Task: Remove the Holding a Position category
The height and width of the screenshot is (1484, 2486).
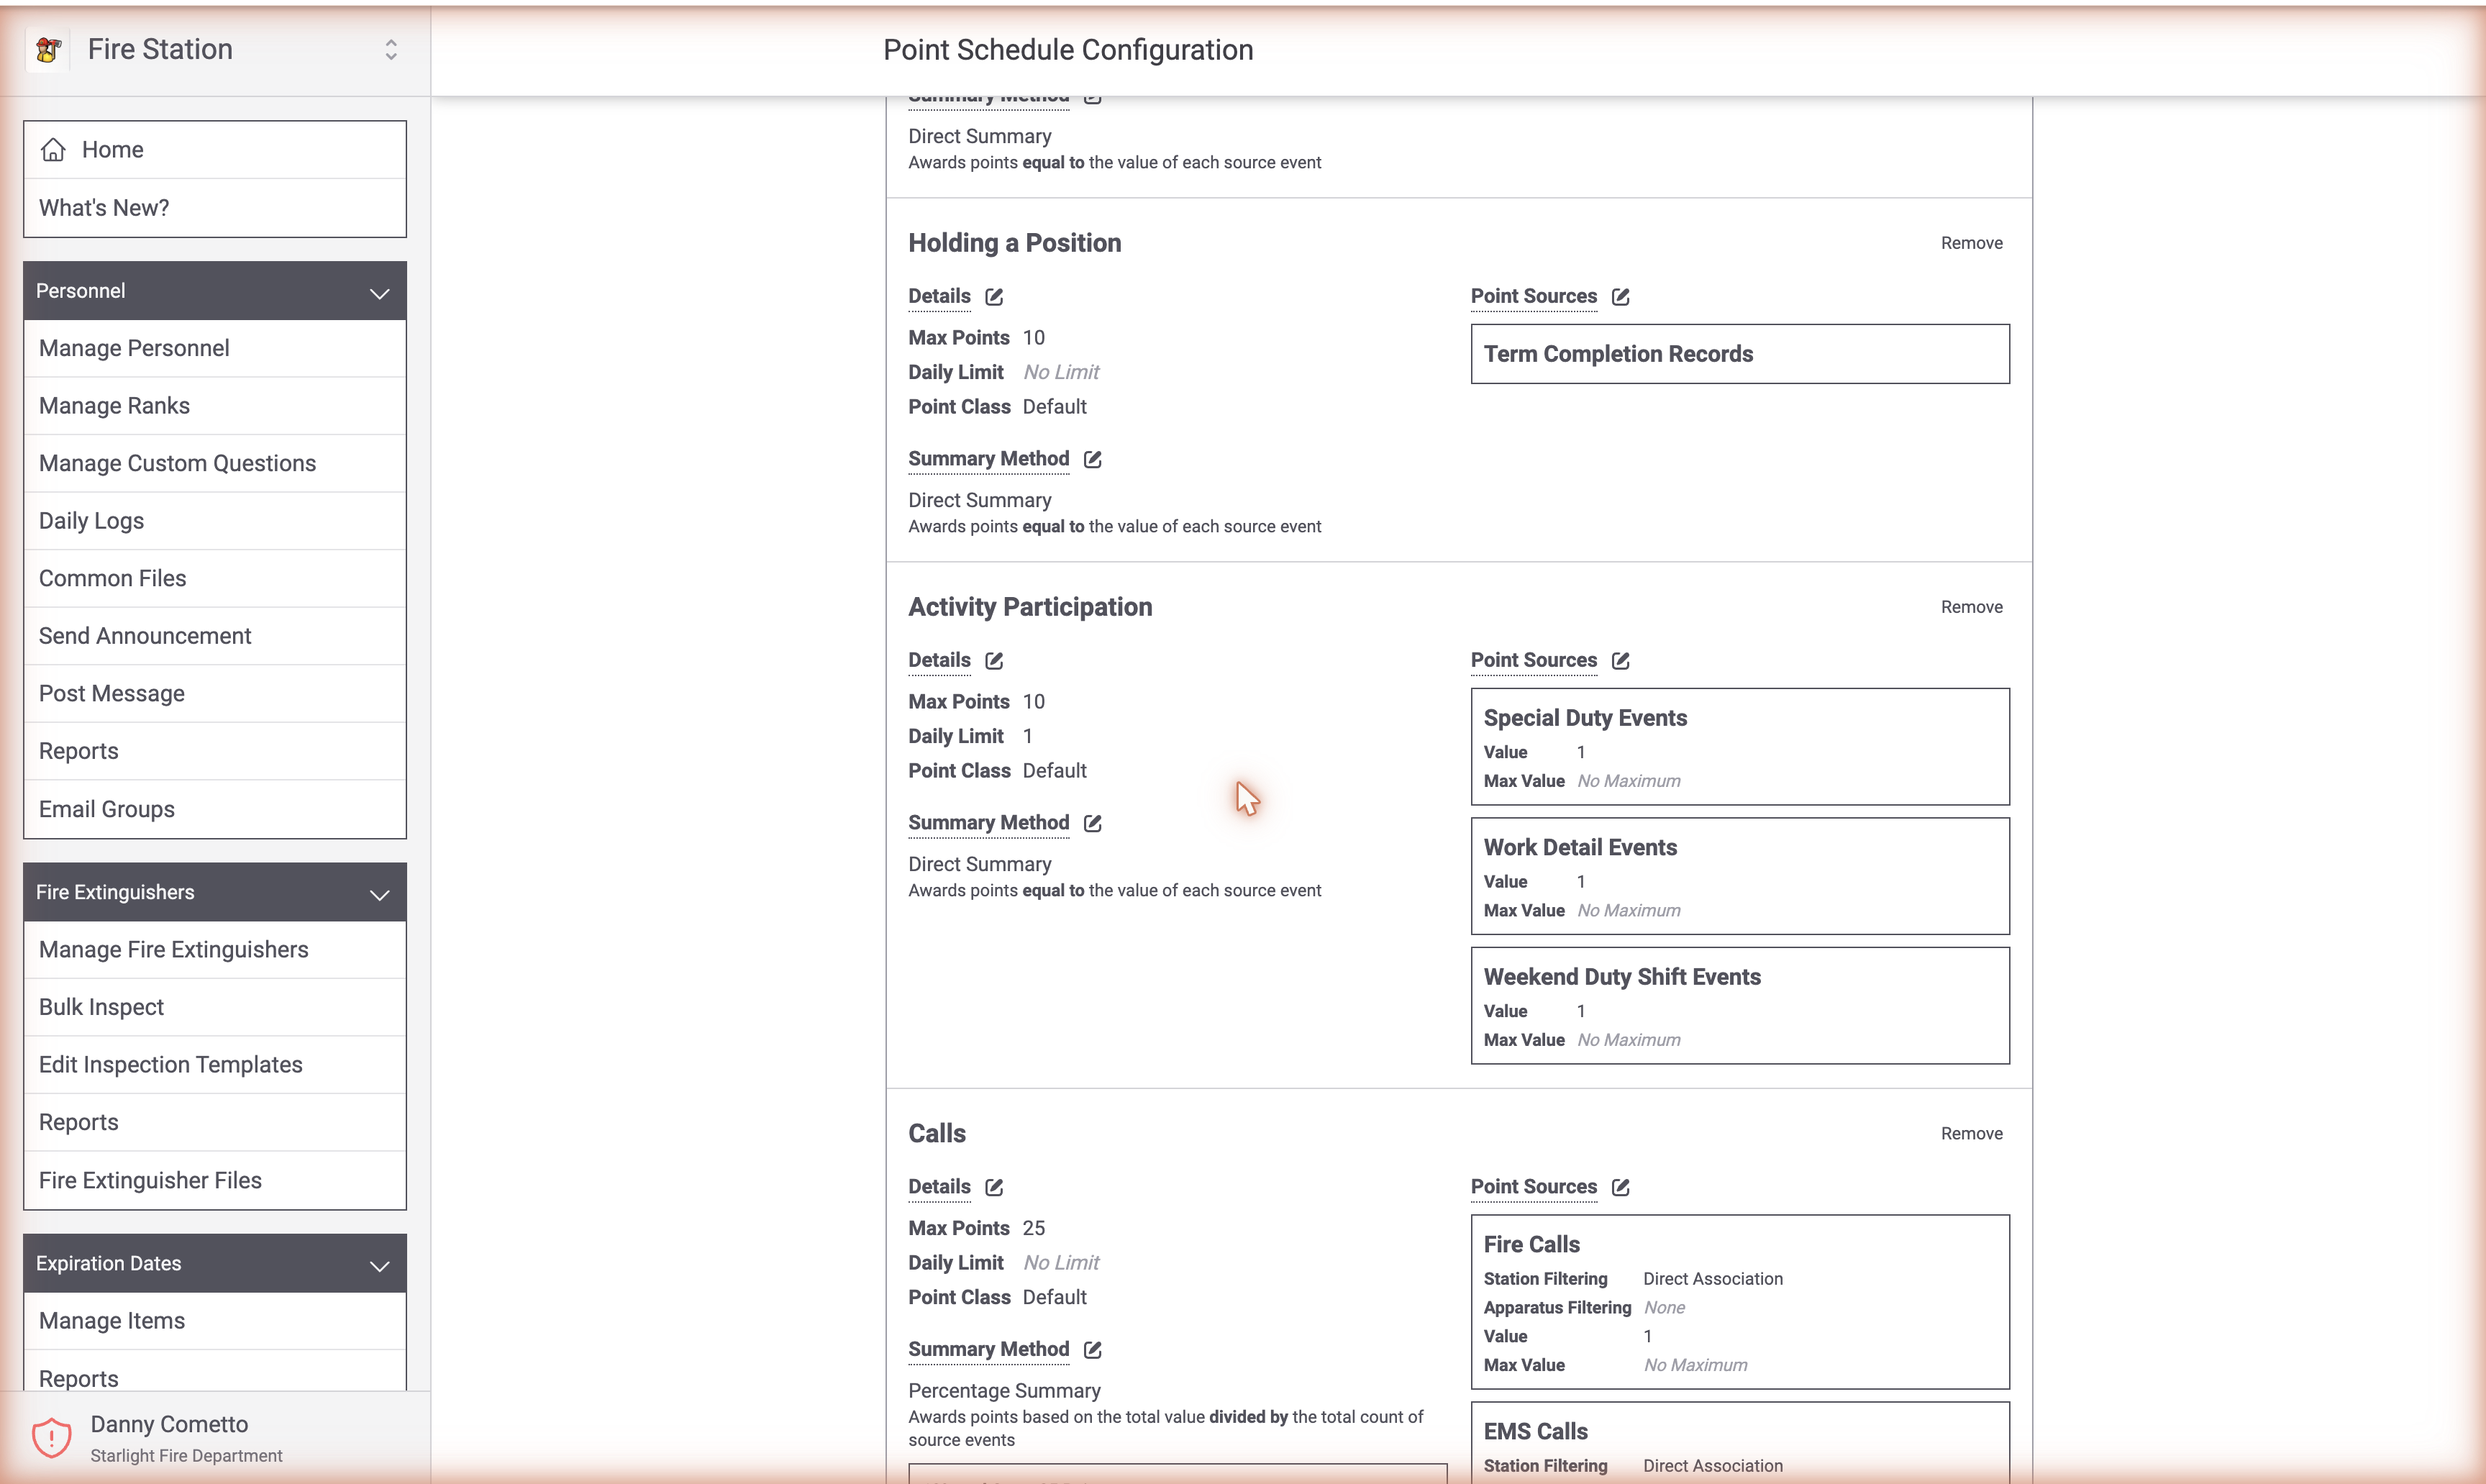Action: pos(1971,243)
